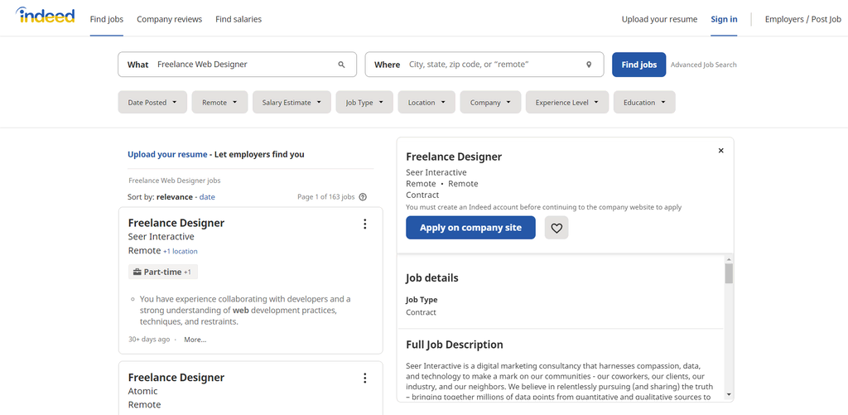Focus the Where location input field
The height and width of the screenshot is (415, 848).
pyautogui.click(x=493, y=65)
